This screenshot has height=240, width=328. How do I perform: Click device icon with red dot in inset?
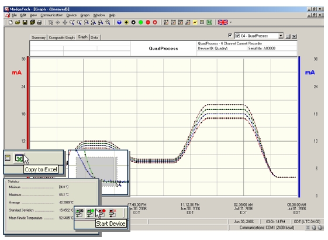tap(102, 213)
